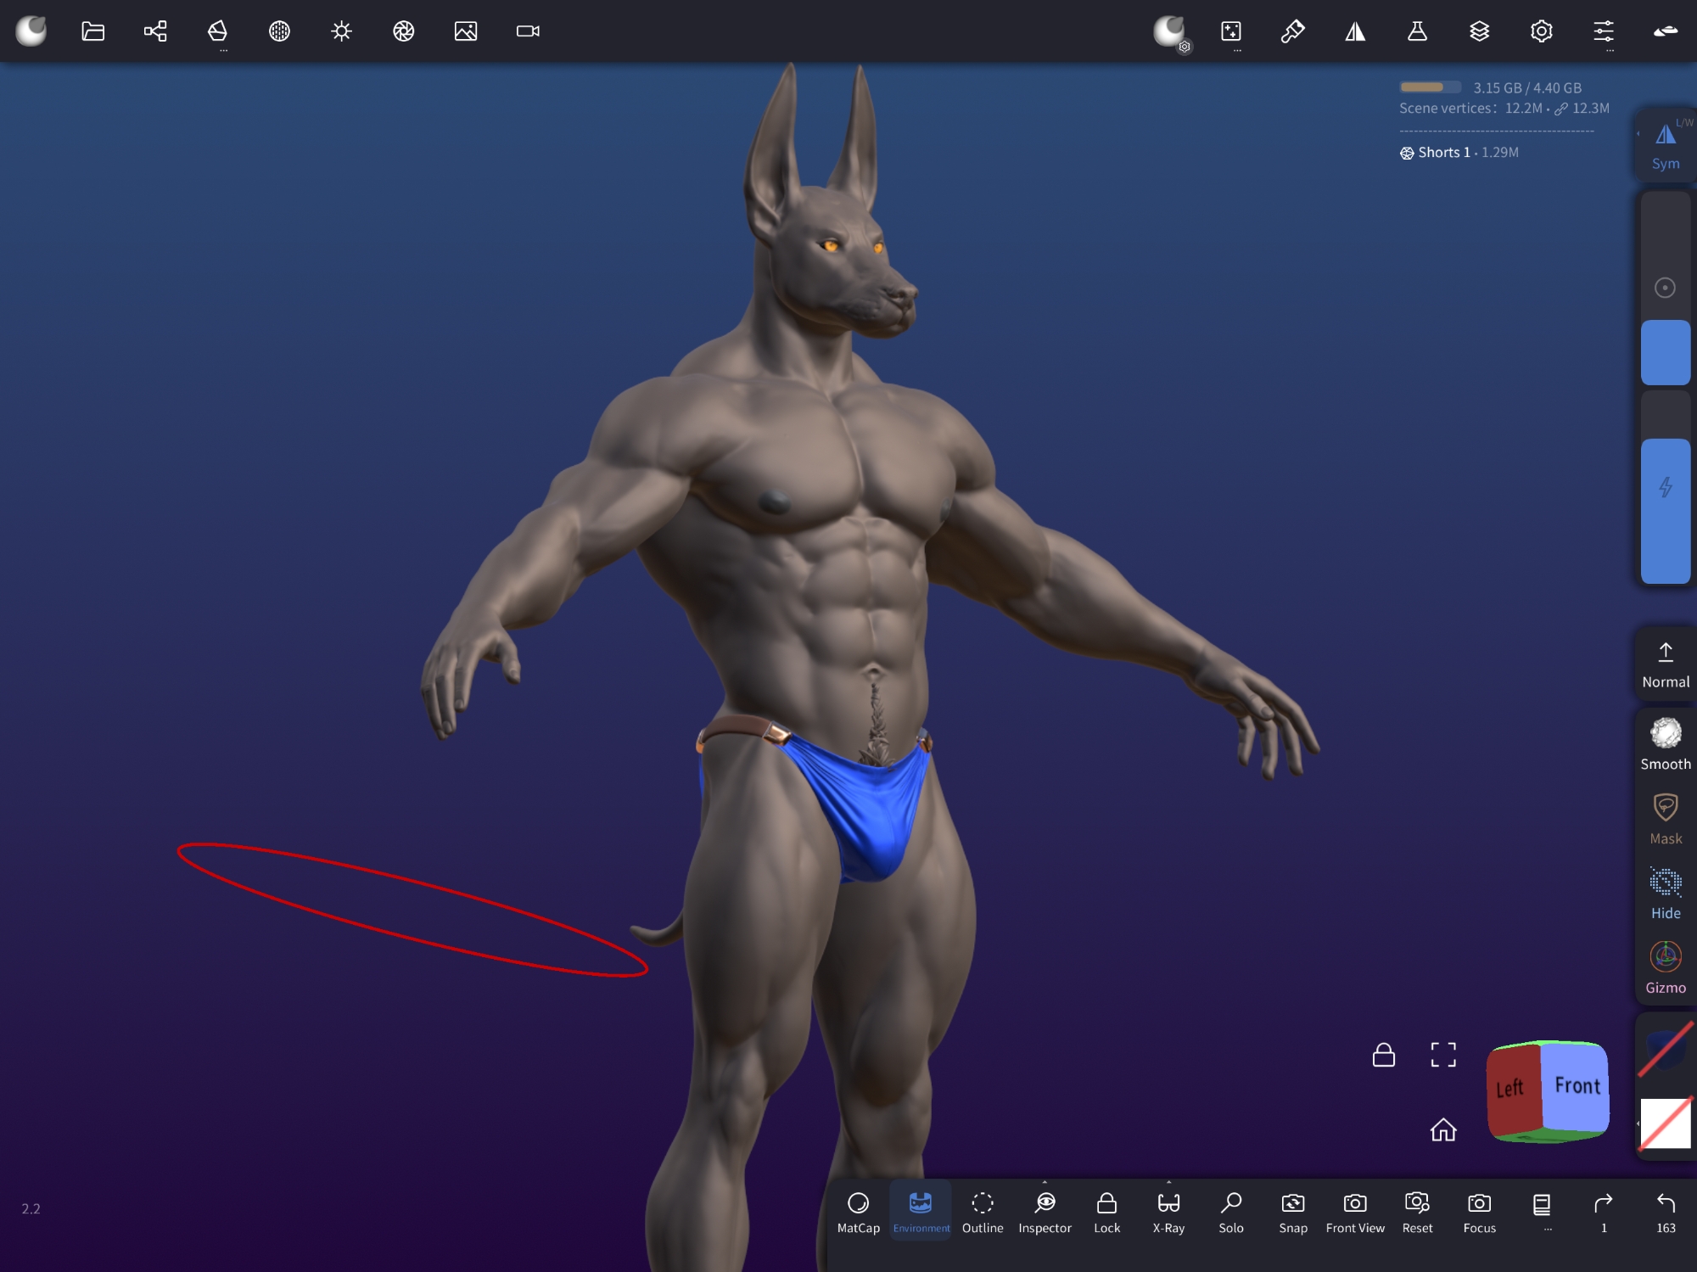Open the Lighting sun menu
The height and width of the screenshot is (1272, 1697).
(341, 31)
